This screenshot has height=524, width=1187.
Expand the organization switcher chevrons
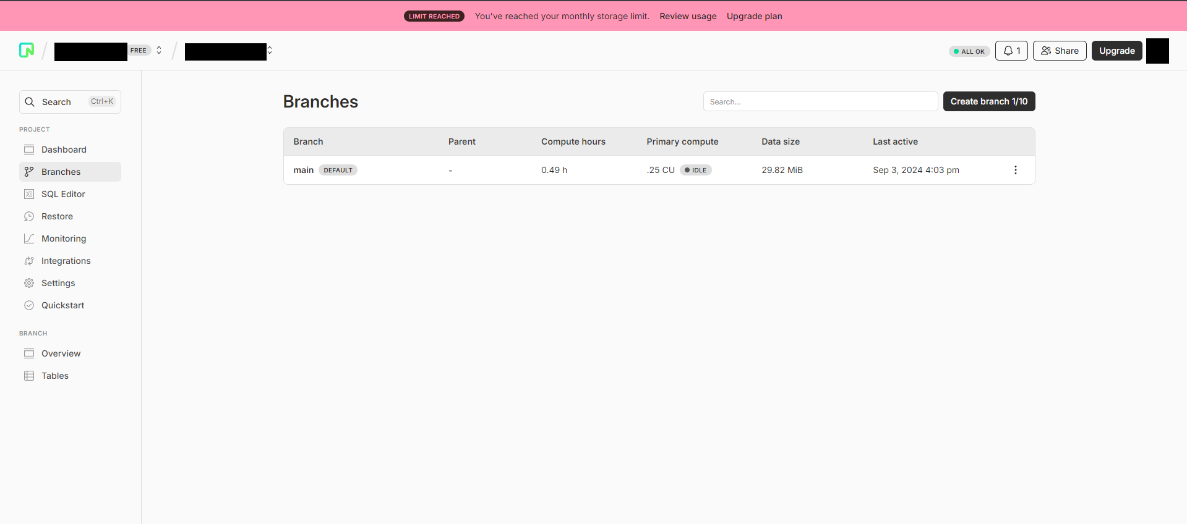pyautogui.click(x=159, y=51)
